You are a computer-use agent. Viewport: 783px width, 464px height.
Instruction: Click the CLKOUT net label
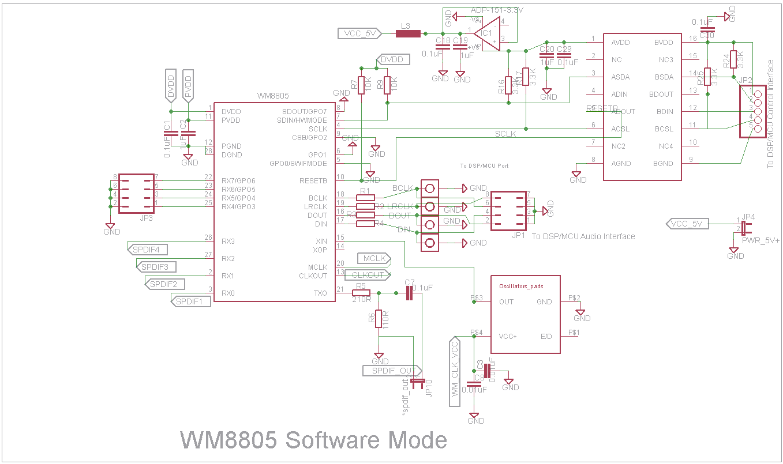pyautogui.click(x=368, y=276)
